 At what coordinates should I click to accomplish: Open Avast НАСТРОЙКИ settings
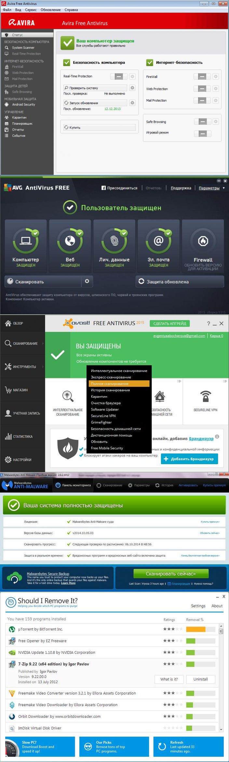[x=22, y=460]
